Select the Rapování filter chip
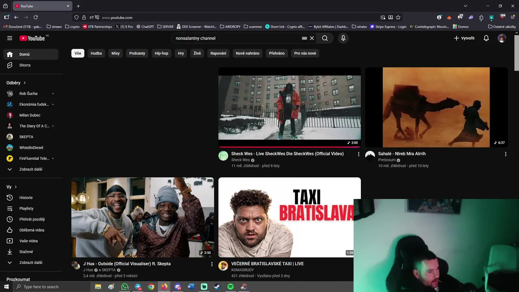The image size is (519, 292). point(218,53)
